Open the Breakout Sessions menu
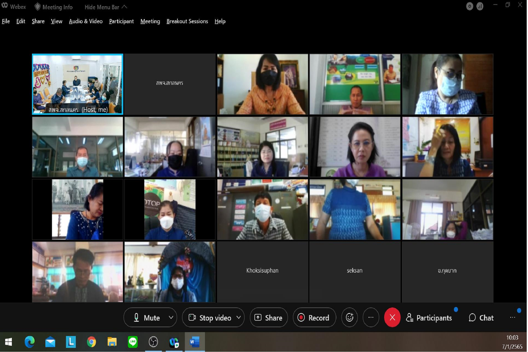Viewport: 528px width, 352px height. pos(187,21)
